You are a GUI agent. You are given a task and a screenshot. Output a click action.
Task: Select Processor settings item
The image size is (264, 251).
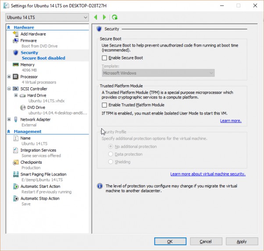[x=29, y=77]
